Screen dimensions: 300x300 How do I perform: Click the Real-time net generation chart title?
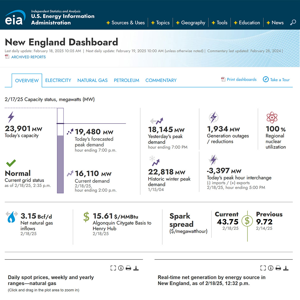[x=212, y=280]
